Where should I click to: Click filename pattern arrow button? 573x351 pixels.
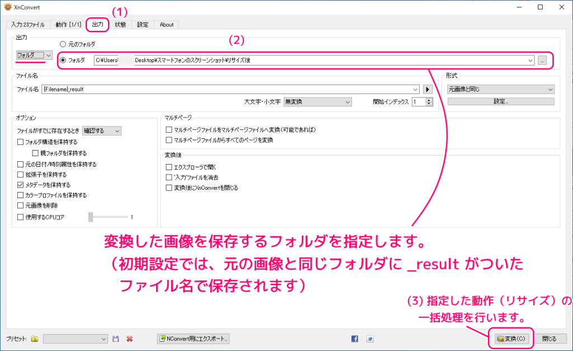coord(428,89)
